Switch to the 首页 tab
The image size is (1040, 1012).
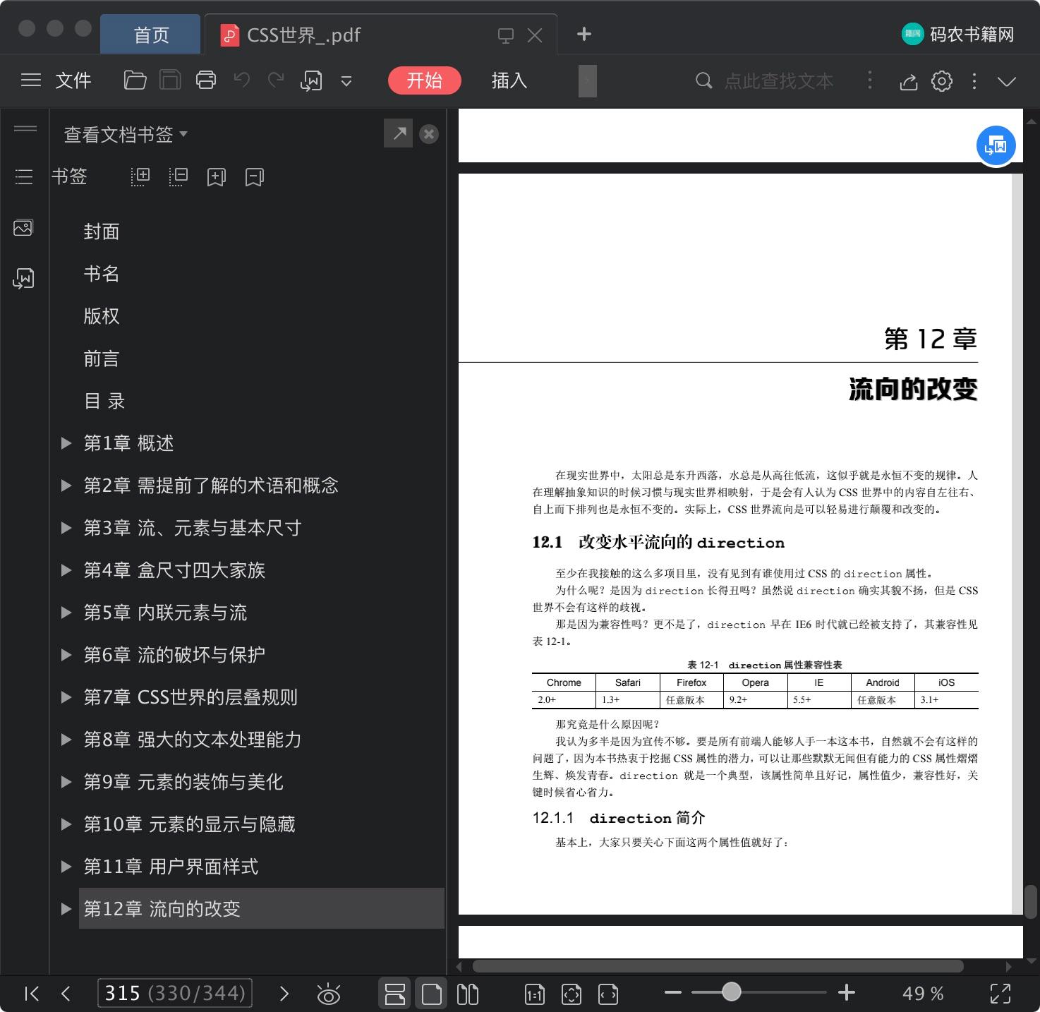[x=151, y=35]
